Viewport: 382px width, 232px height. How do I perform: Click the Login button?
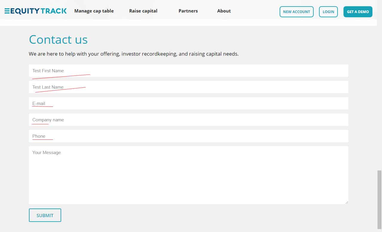coord(328,12)
